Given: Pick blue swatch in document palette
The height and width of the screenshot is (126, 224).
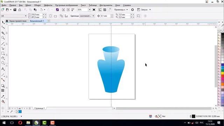Looking at the screenshot, I should pos(20,112).
